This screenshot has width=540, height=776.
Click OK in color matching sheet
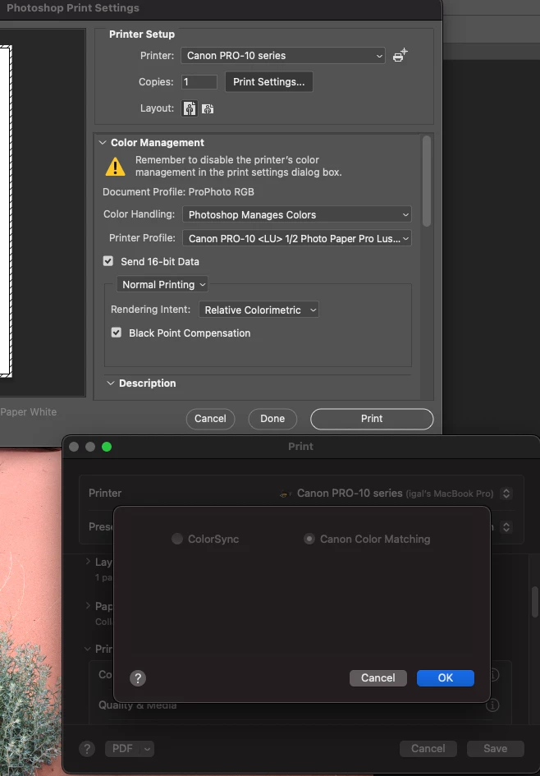[446, 678]
